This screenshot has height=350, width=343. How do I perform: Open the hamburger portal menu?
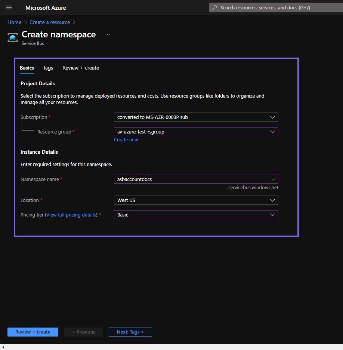coord(9,7)
